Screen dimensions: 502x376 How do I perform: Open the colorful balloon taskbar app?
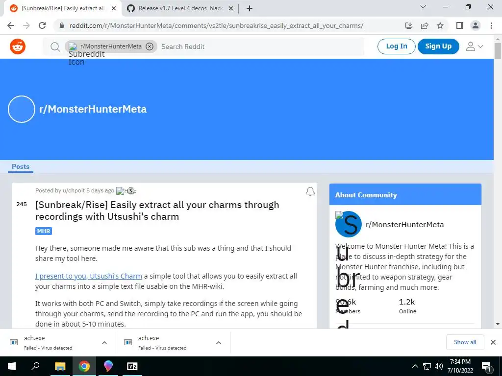108,366
